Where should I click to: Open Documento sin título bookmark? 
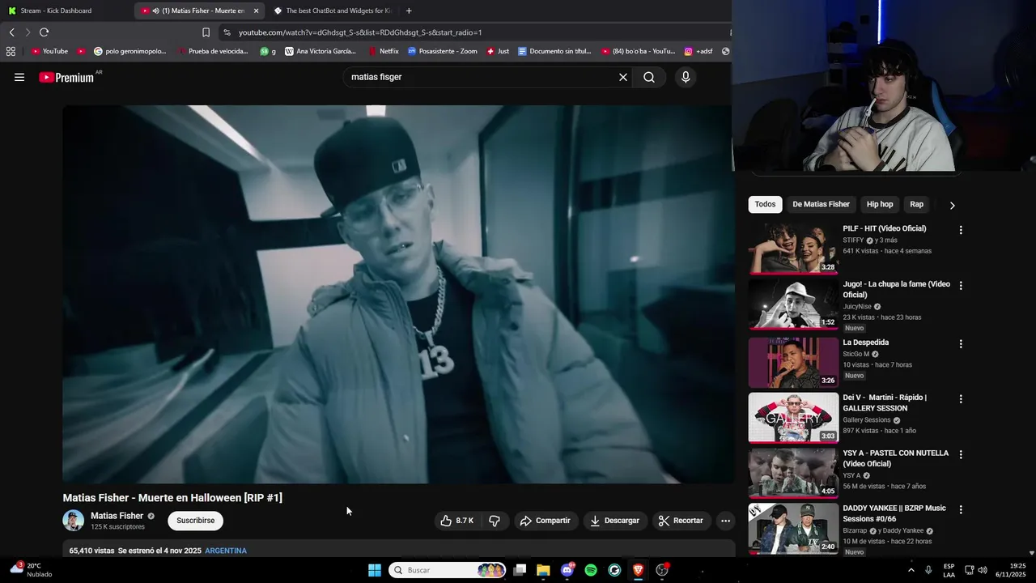coord(555,51)
